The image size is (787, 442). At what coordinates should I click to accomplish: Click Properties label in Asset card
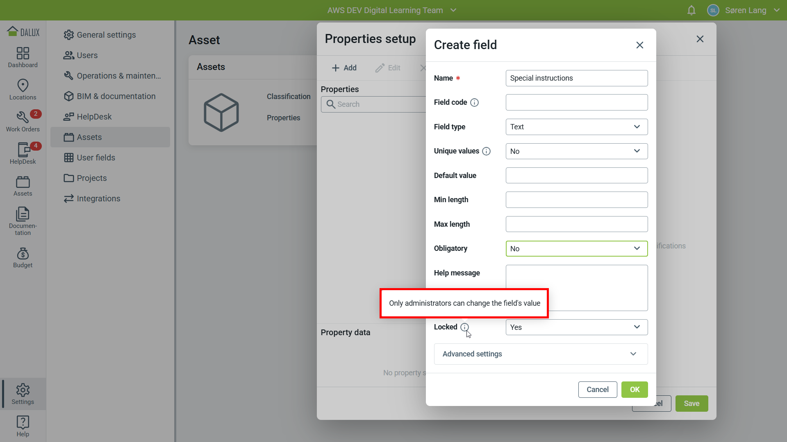pos(283,118)
